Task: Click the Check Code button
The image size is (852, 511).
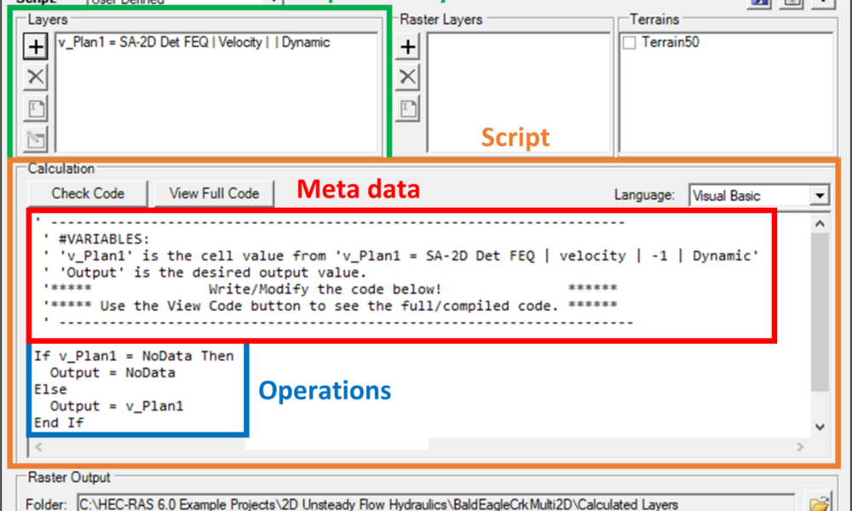Action: (86, 194)
